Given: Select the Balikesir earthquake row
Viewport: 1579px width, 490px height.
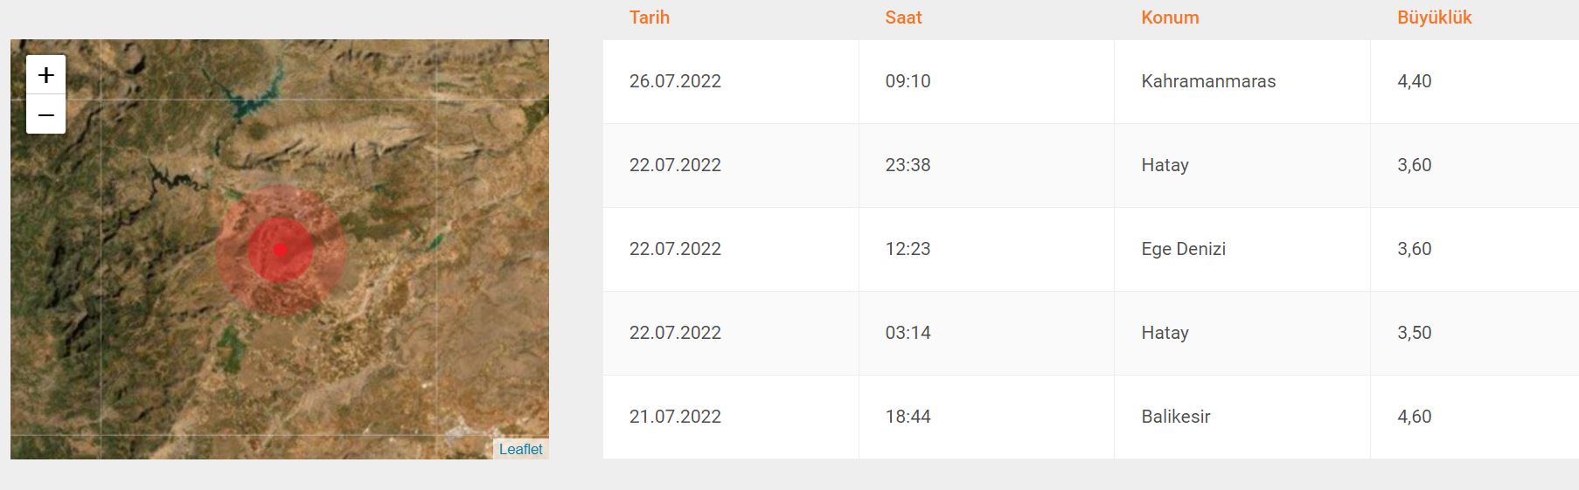Looking at the screenshot, I should [x=1091, y=417].
